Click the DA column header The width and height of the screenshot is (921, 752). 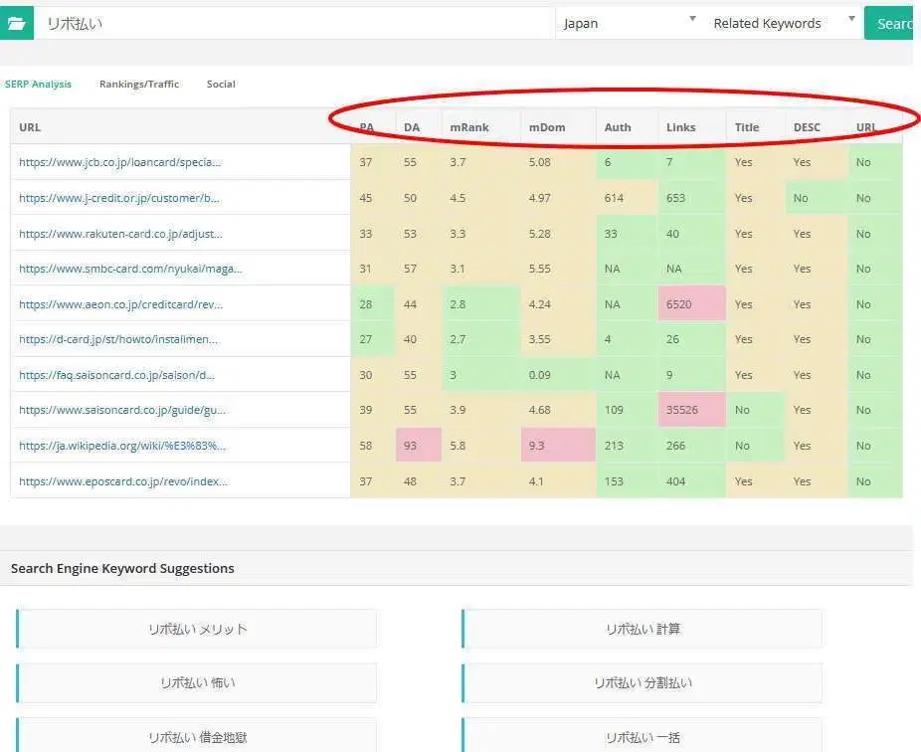412,127
